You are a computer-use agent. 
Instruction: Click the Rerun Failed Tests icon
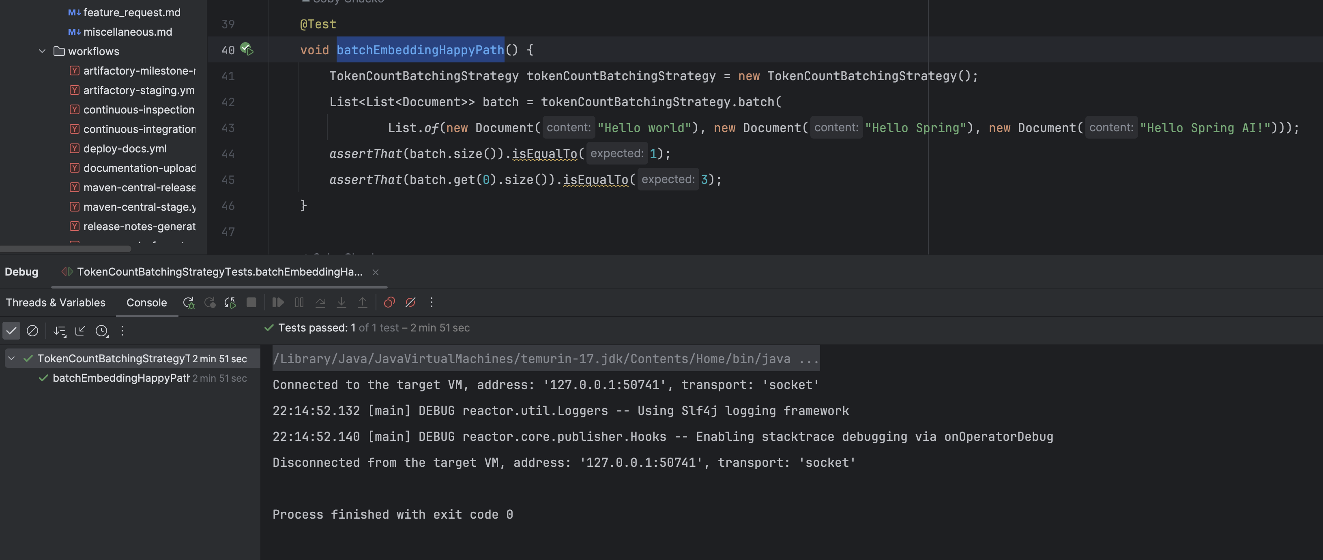tap(210, 303)
